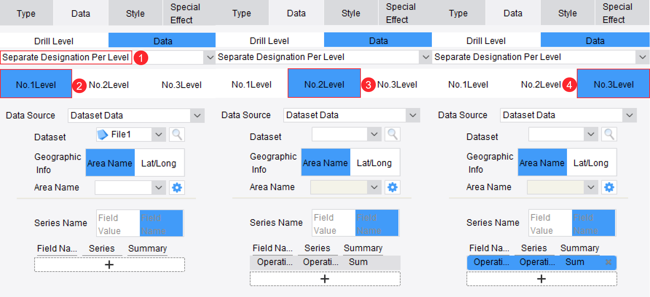650x297 pixels.
Task: Click Summary column header in left panel
Action: click(x=147, y=248)
